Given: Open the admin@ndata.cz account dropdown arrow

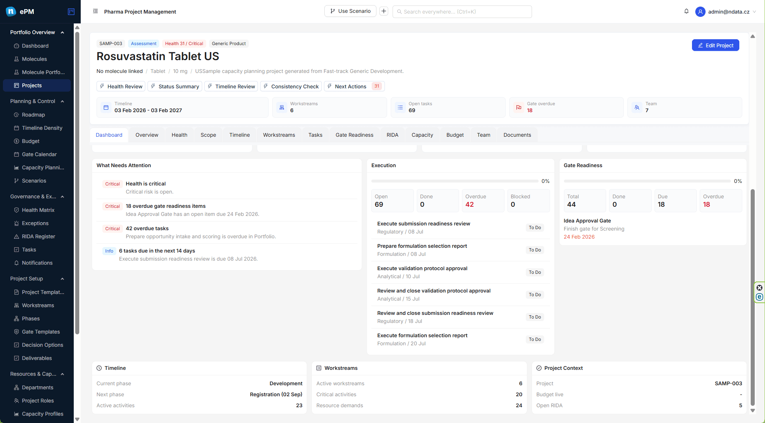Looking at the screenshot, I should pos(754,12).
